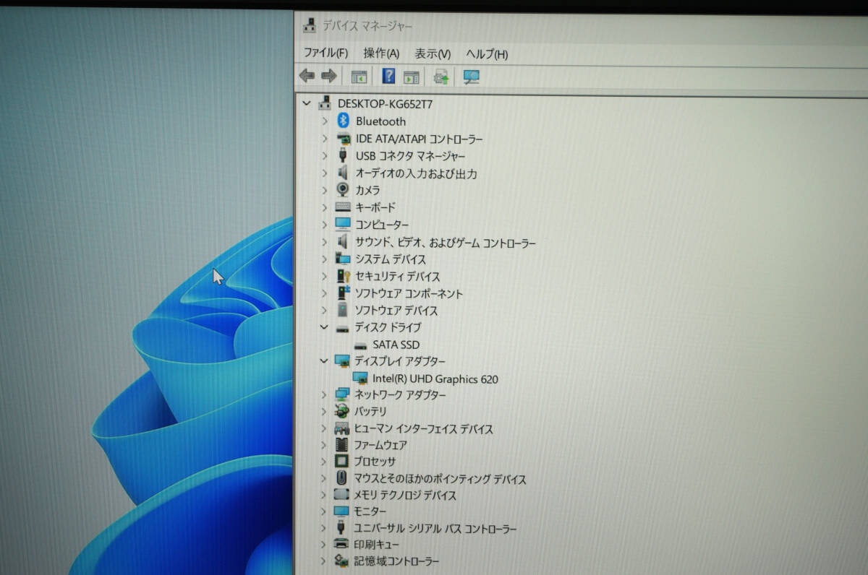Screen dimensions: 868x575
Task: Open the ヘルプ(H) menu
Action: [487, 54]
